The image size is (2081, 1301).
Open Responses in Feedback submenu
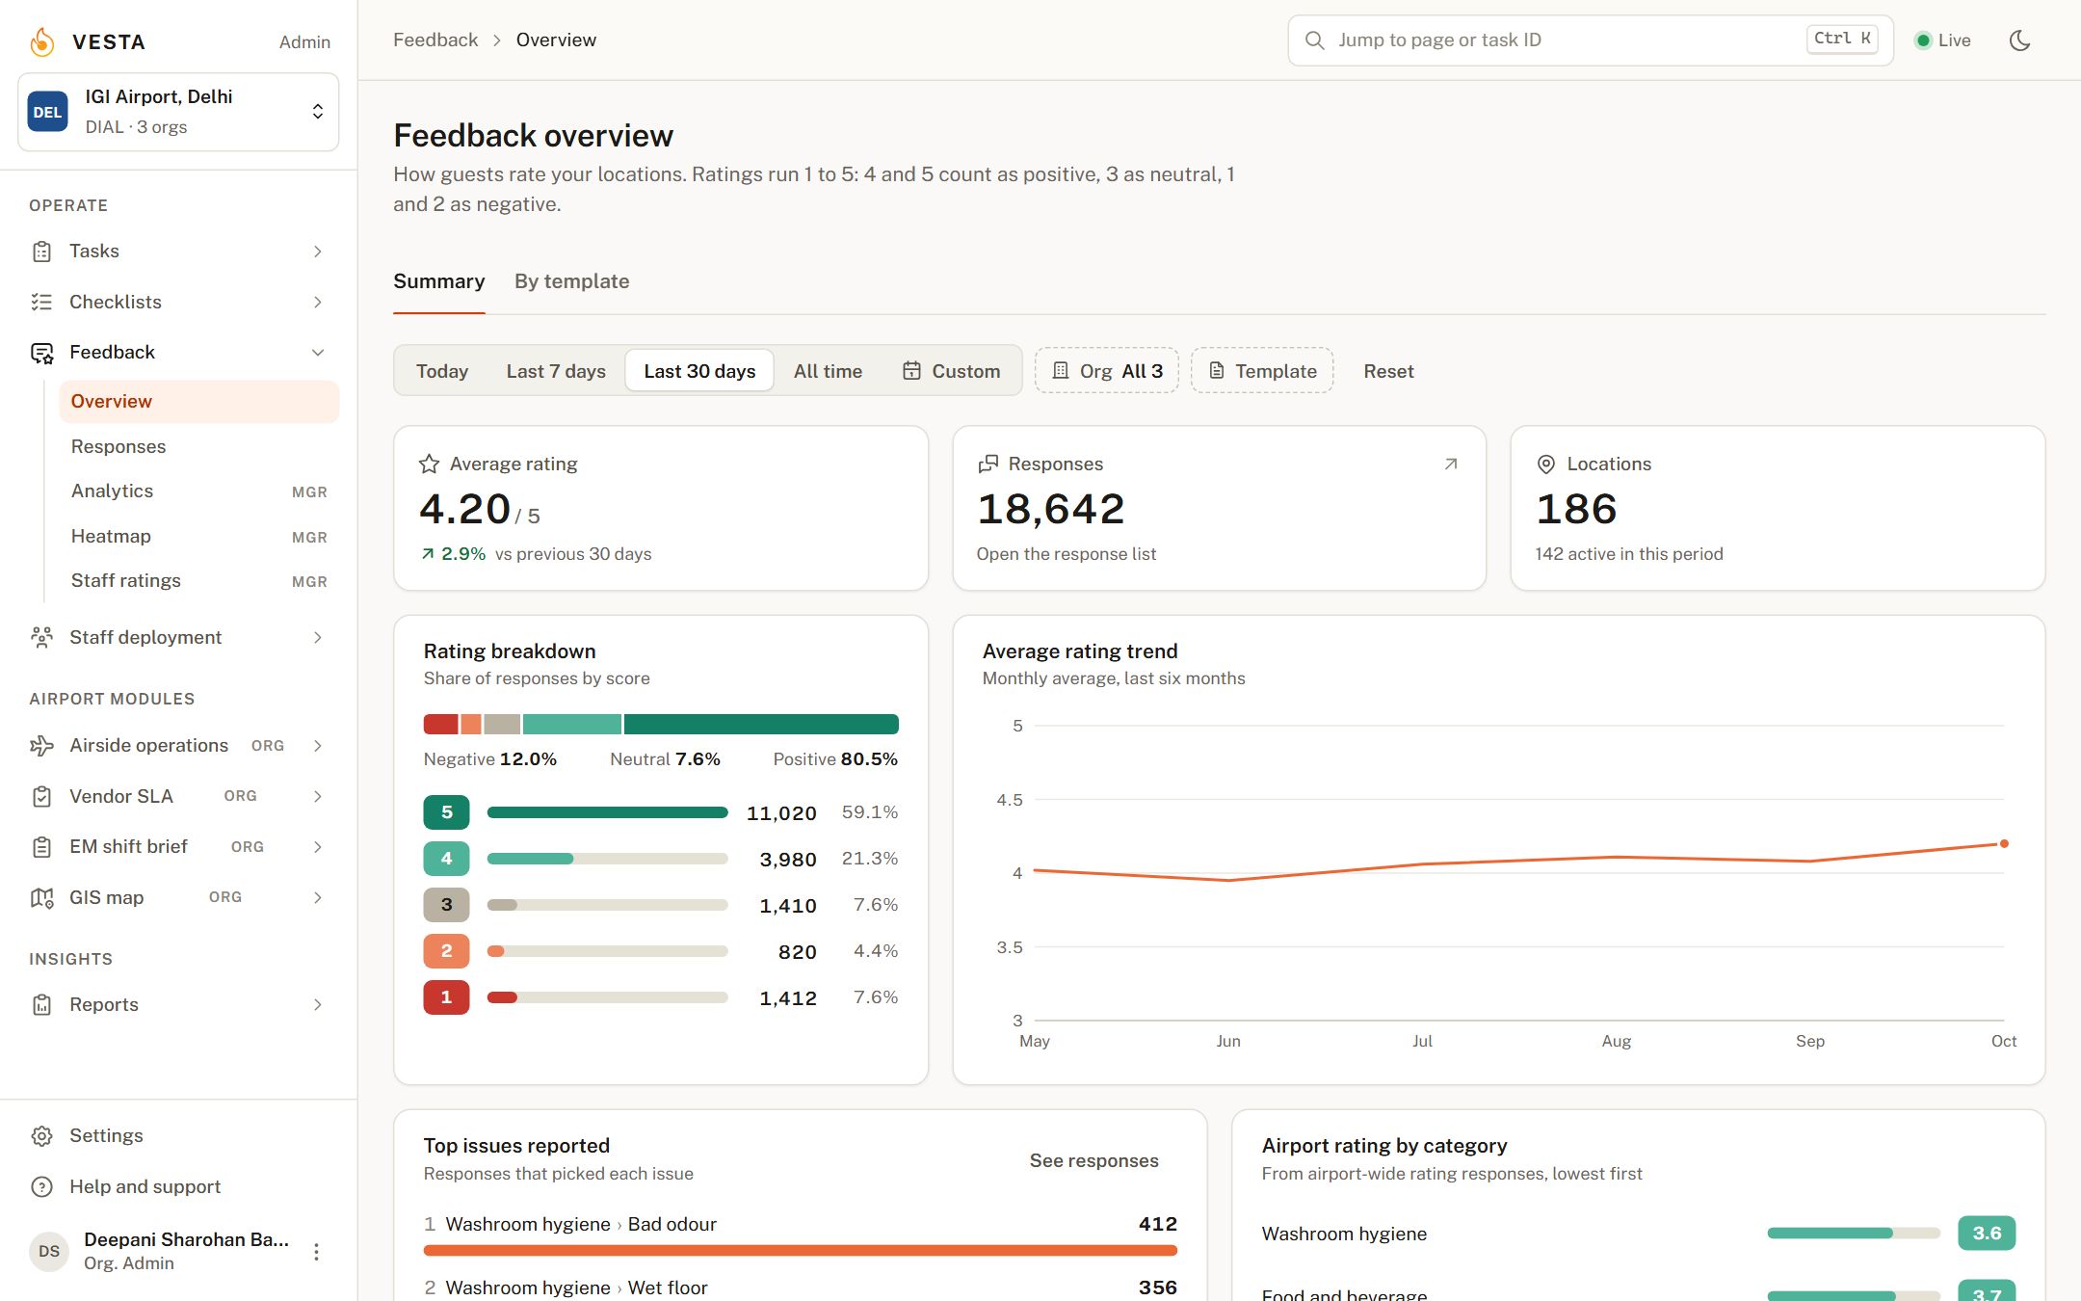point(199,447)
